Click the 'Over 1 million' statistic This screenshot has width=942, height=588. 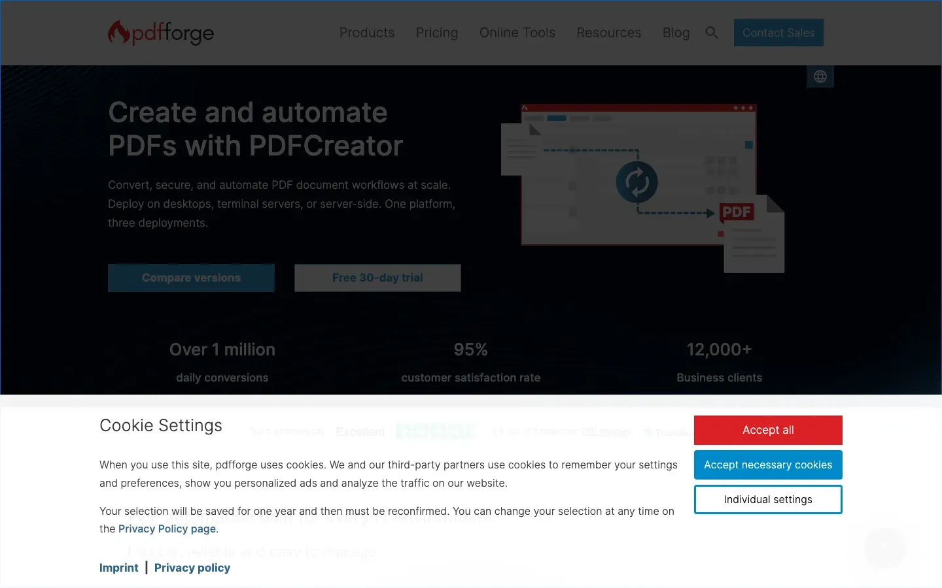coord(222,350)
